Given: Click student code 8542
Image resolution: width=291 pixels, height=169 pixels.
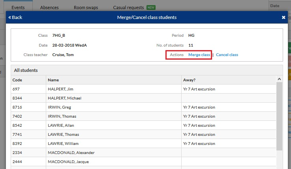Looking at the screenshot, I should tap(17, 126).
